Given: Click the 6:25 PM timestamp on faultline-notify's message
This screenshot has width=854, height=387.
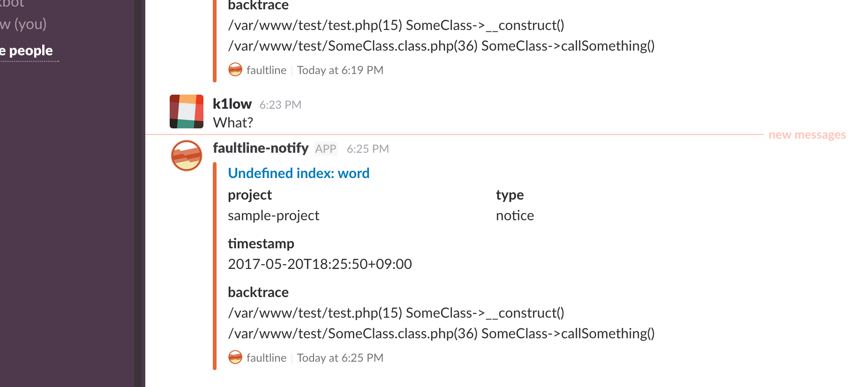Looking at the screenshot, I should (367, 149).
